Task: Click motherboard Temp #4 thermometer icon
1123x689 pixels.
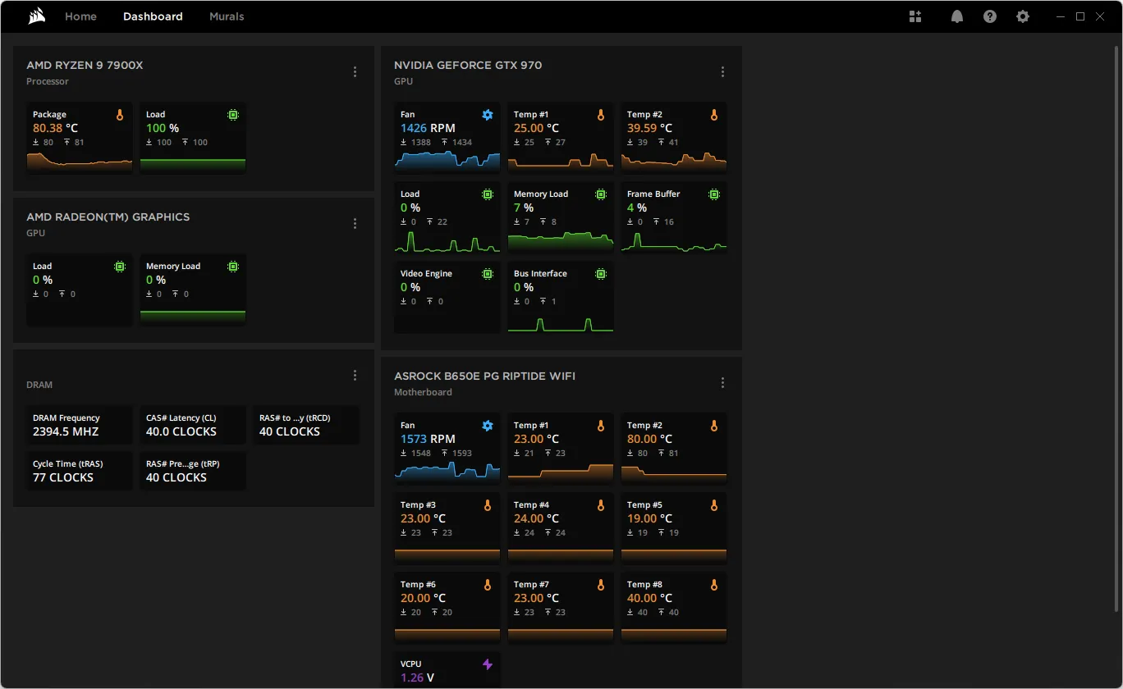Action: [x=601, y=506]
